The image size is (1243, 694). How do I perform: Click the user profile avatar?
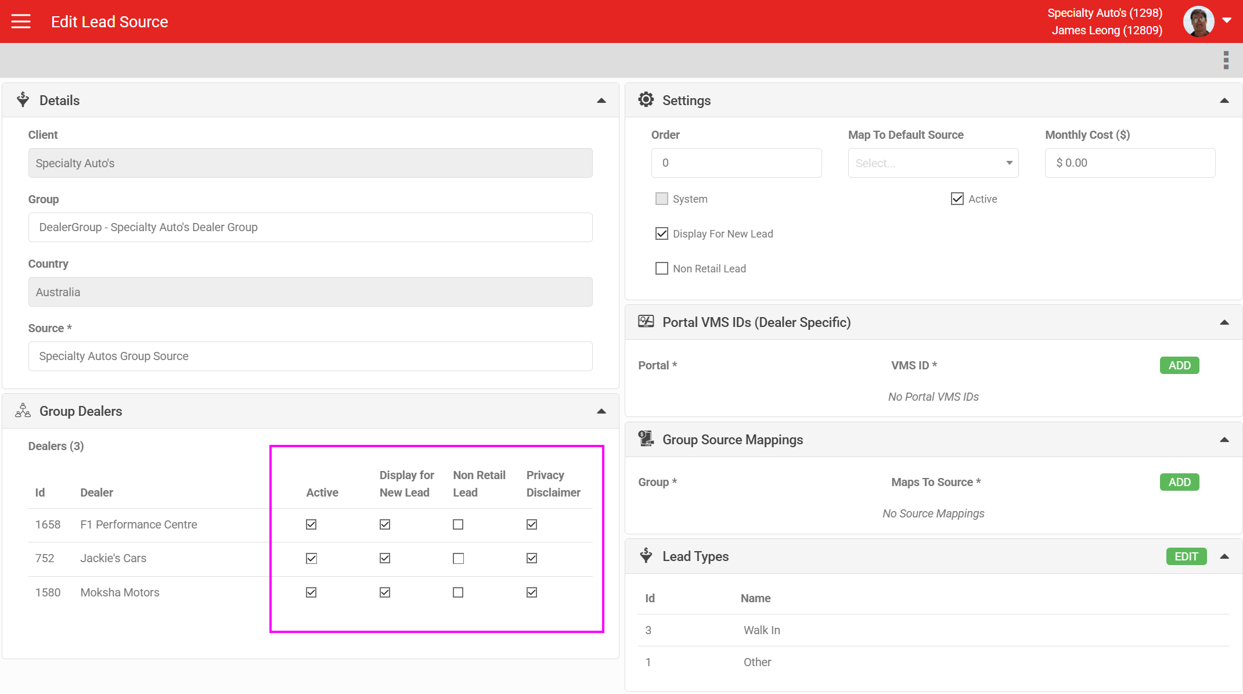[x=1198, y=21]
